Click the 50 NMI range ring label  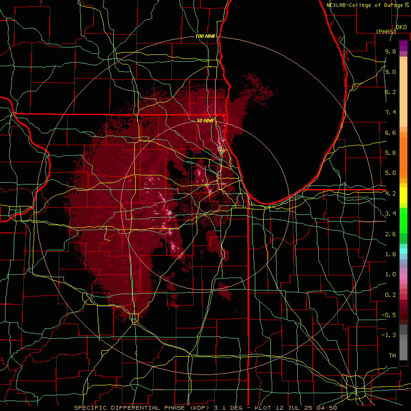(x=205, y=121)
